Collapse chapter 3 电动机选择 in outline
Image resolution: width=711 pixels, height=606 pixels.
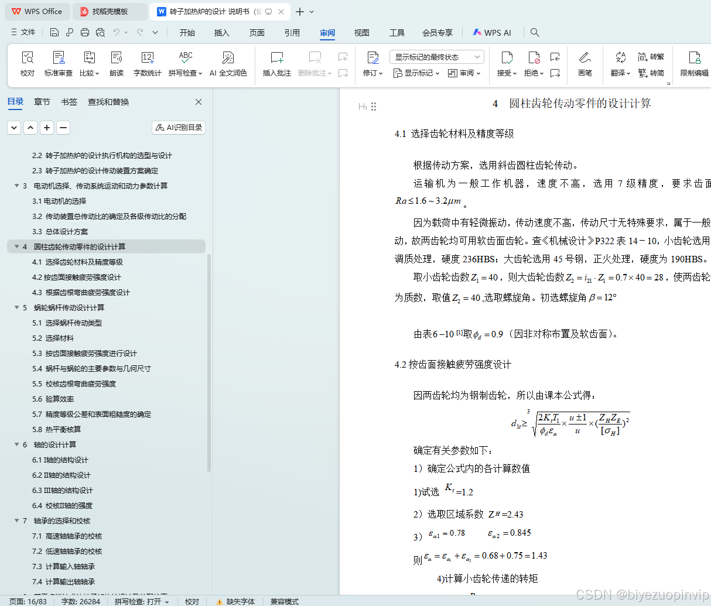[16, 186]
